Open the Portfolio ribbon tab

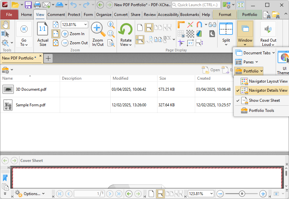pos(250,15)
